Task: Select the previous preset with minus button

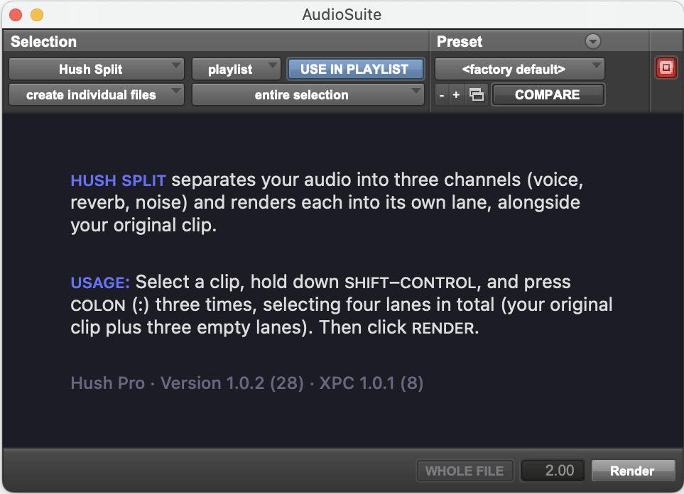Action: tap(442, 95)
